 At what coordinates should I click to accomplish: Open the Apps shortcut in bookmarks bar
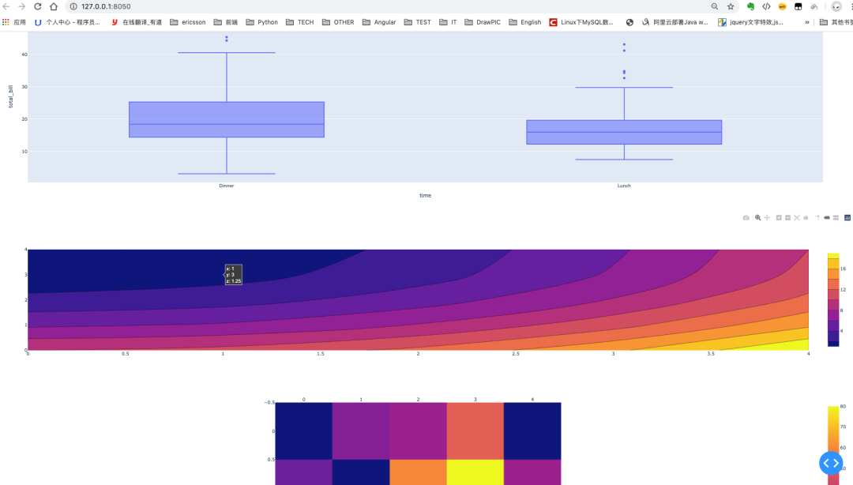click(14, 22)
